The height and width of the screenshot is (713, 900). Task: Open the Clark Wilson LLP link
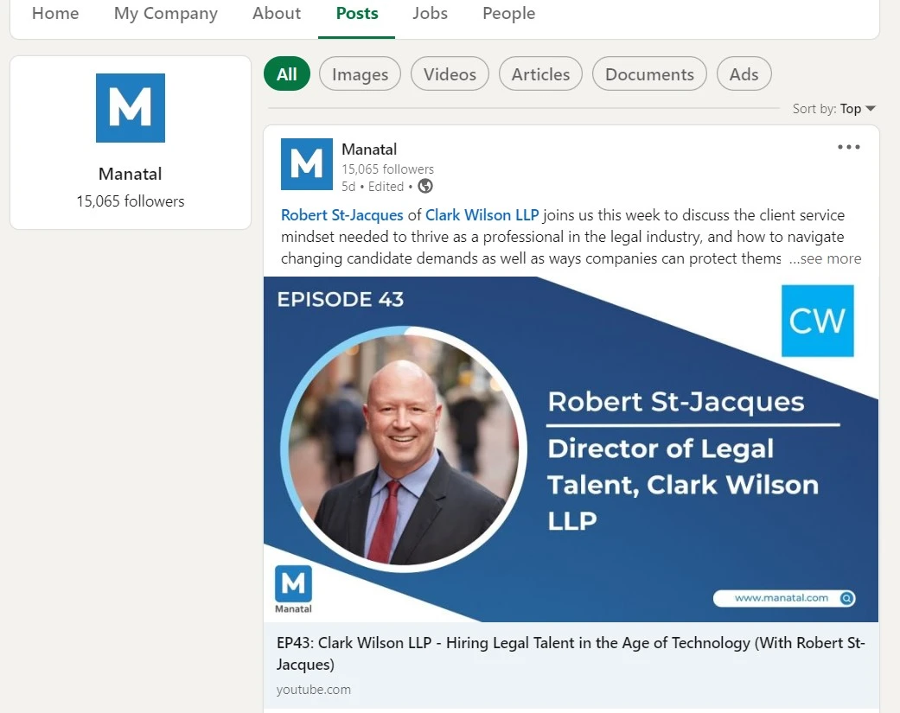click(482, 214)
